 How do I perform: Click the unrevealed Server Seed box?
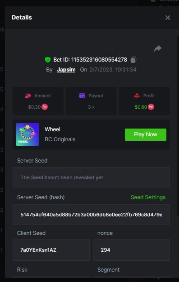click(x=91, y=178)
